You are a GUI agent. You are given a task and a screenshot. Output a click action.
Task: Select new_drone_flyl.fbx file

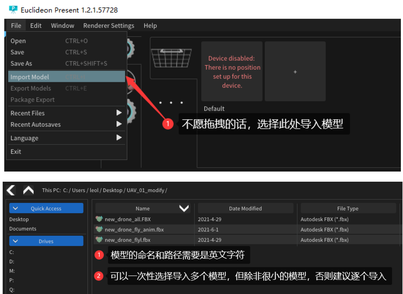click(128, 240)
